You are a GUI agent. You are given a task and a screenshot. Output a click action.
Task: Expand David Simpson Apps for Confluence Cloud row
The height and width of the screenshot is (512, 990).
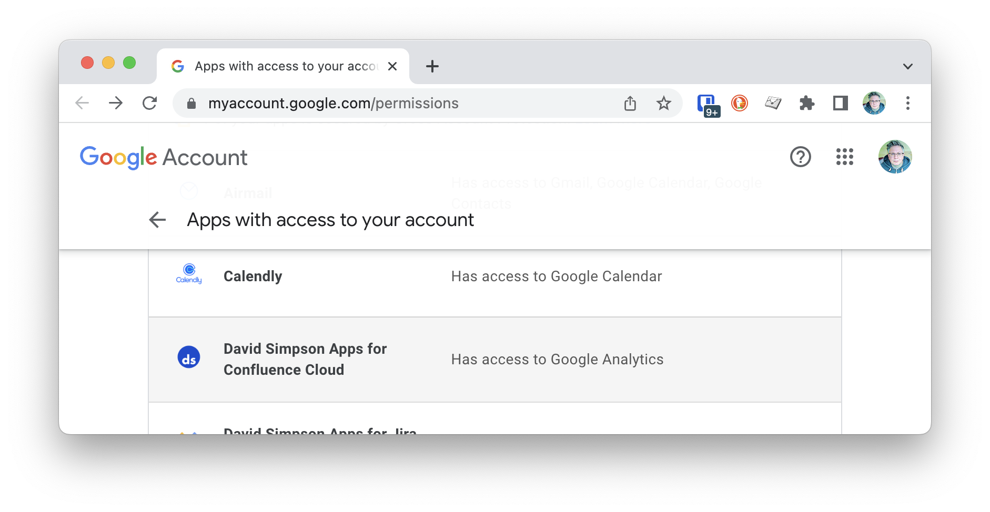[494, 360]
